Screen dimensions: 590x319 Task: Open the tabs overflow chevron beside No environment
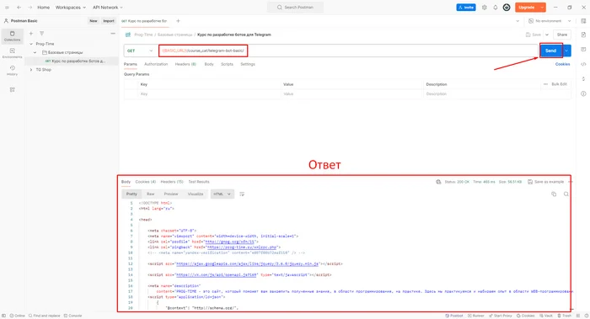pyautogui.click(x=518, y=21)
